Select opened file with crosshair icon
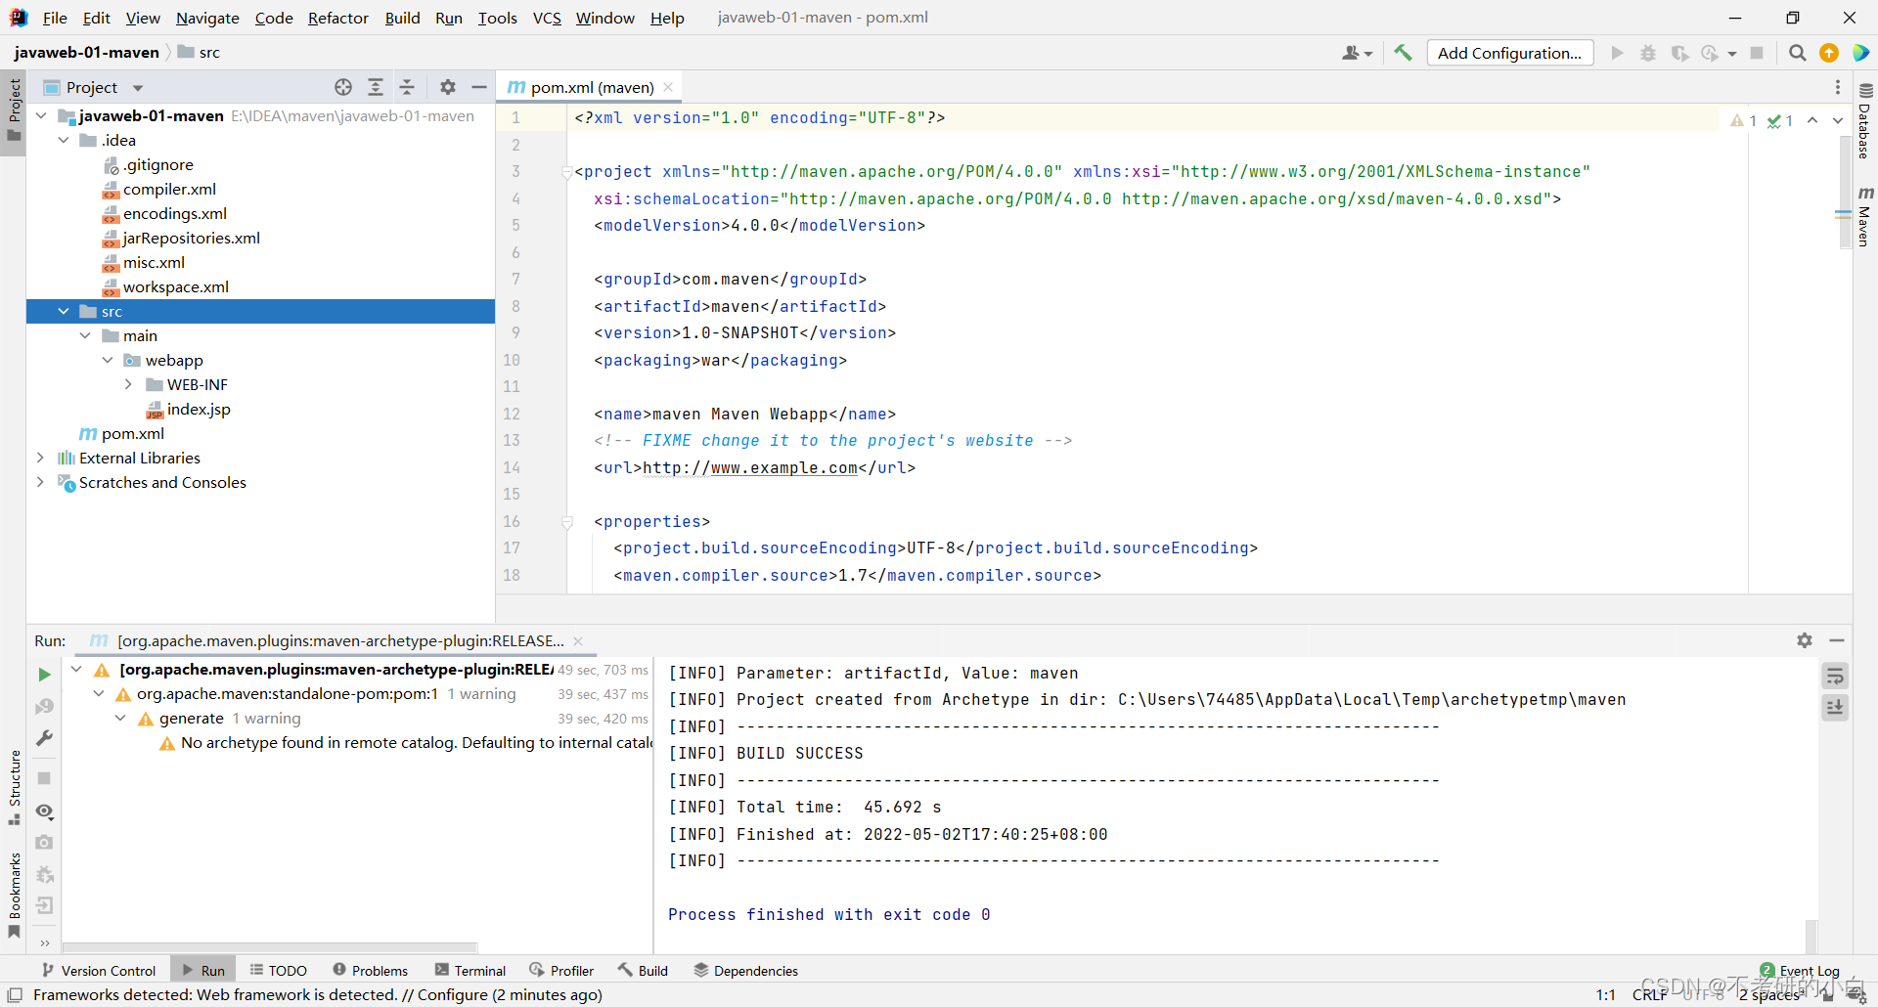The width and height of the screenshot is (1878, 1007). pyautogui.click(x=343, y=87)
